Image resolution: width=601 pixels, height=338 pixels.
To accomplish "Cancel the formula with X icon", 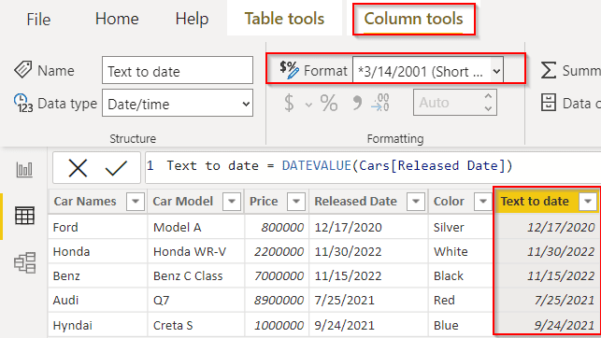I will [78, 168].
